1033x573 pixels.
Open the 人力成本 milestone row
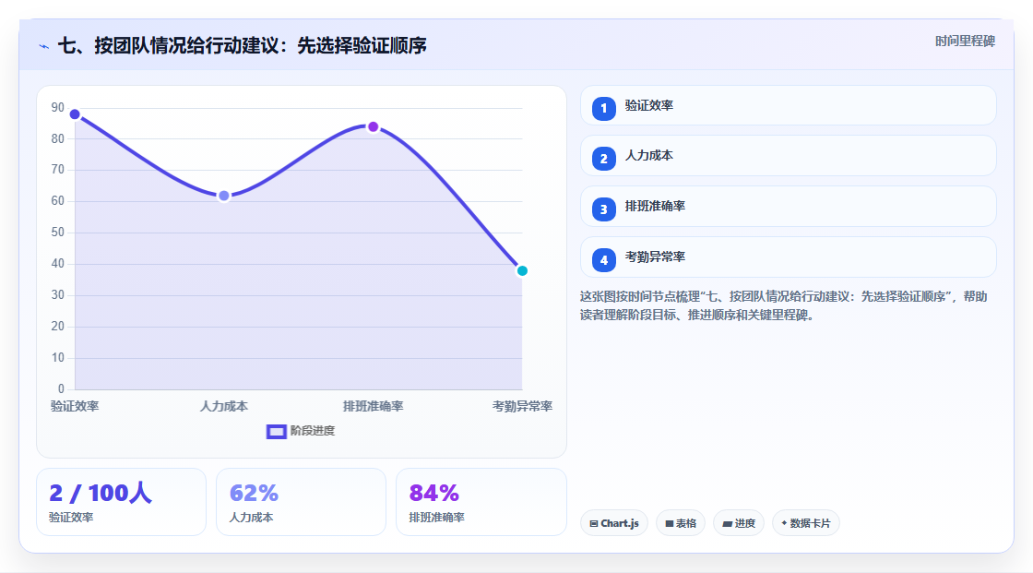(788, 156)
